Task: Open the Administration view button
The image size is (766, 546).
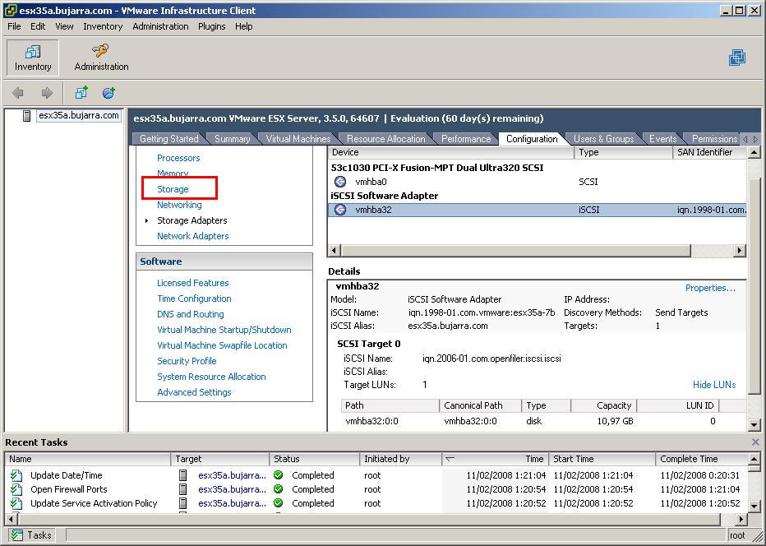Action: (101, 58)
